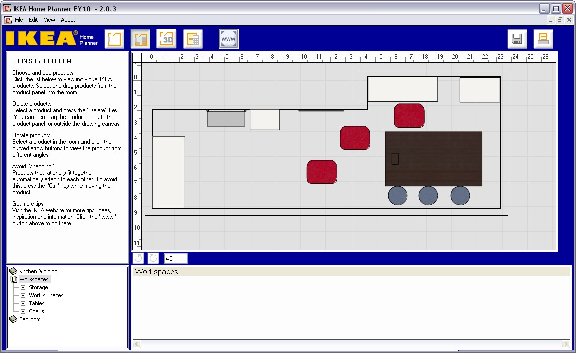Click the Kitchen & dining book icon
Viewport: 576px width, 353px height.
pos(13,271)
